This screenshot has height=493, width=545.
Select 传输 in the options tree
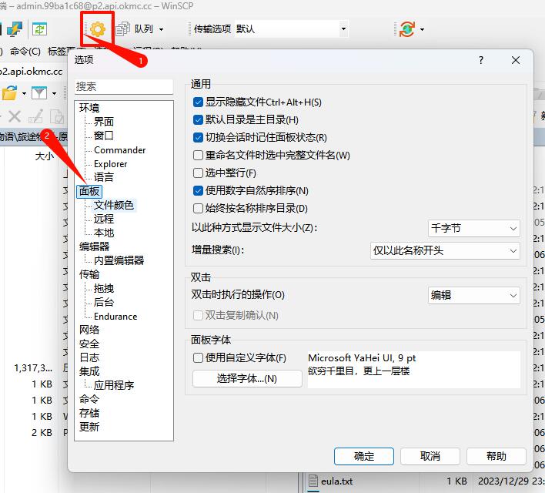[x=89, y=274]
